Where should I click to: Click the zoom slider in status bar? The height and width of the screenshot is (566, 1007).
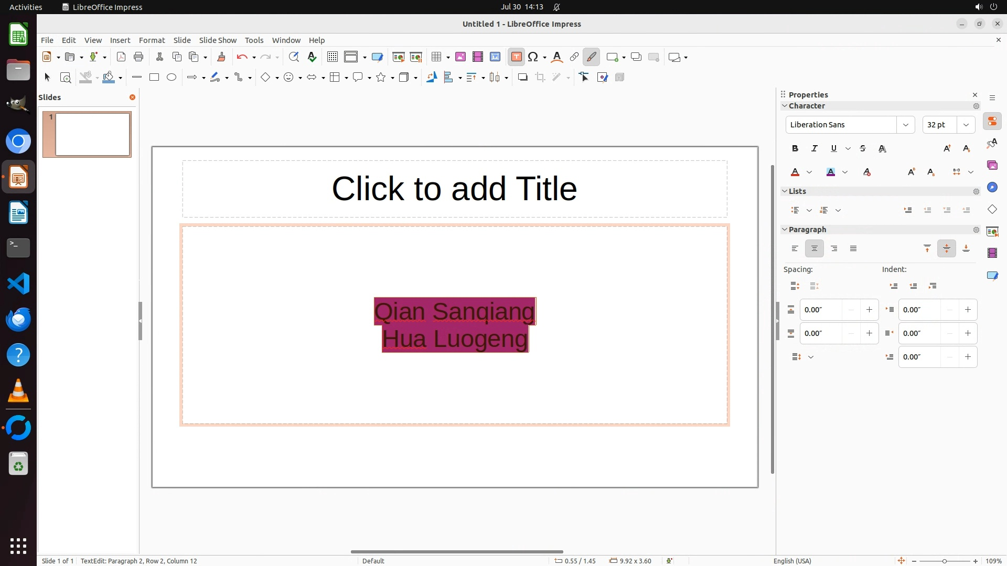[944, 561]
